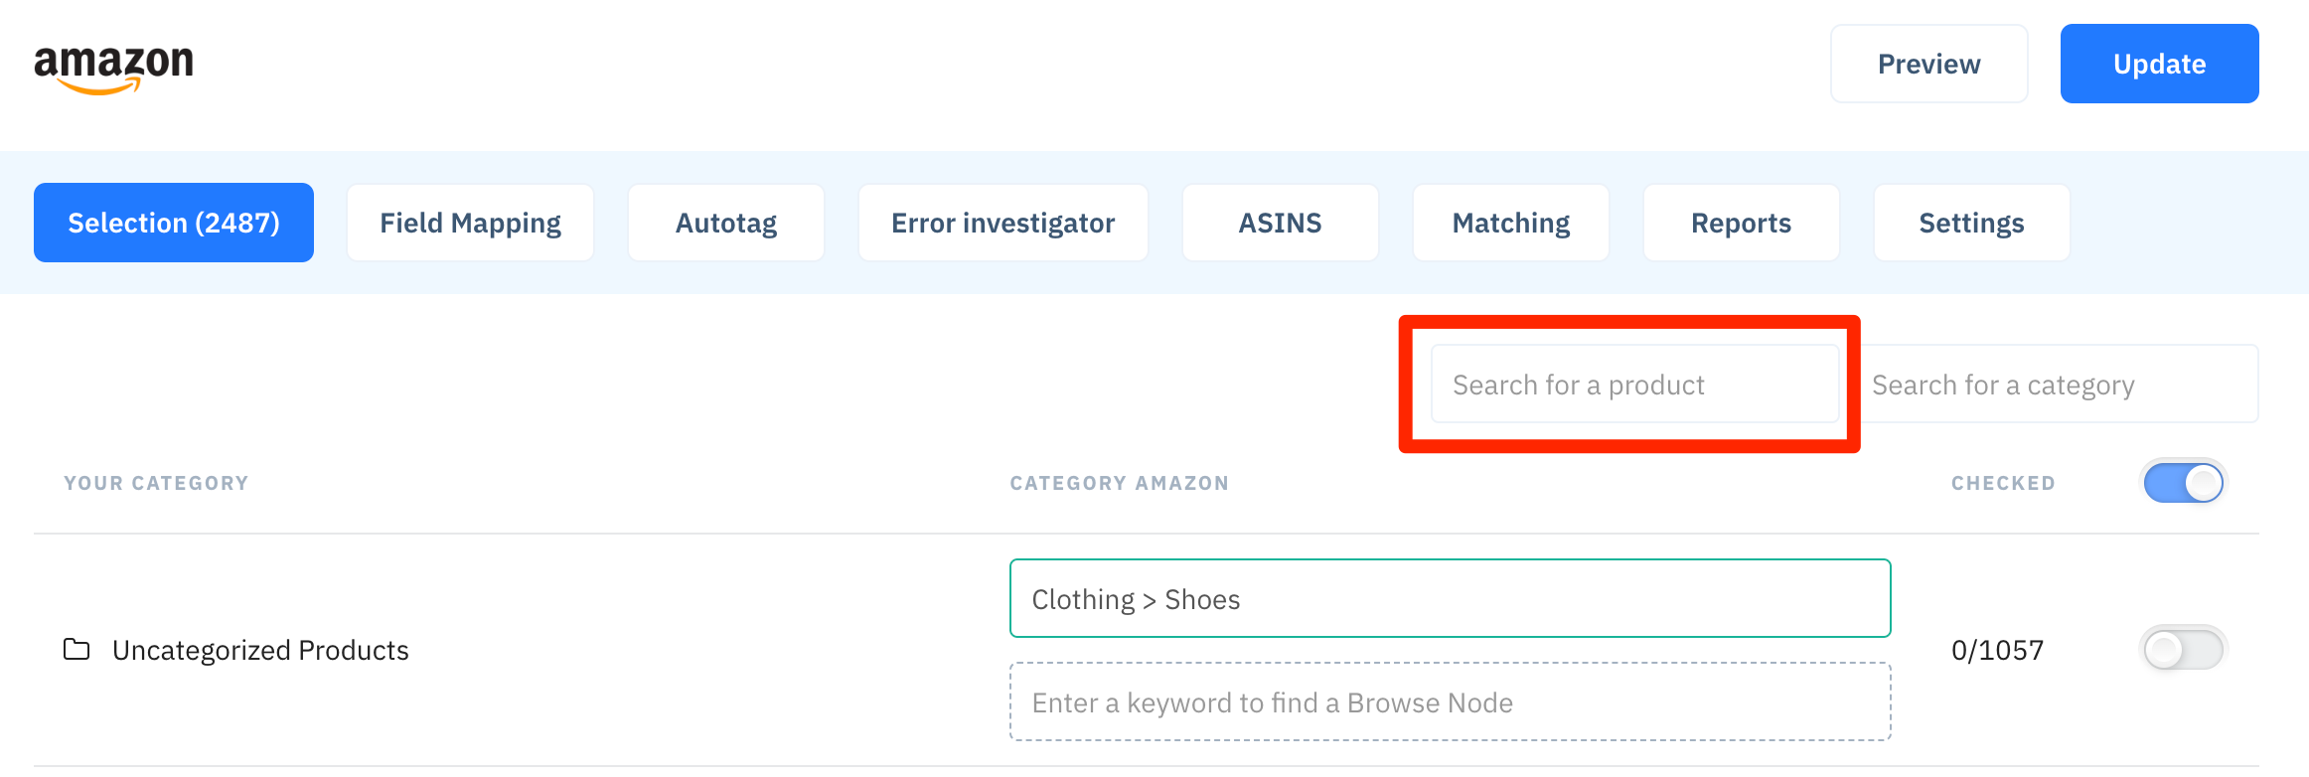Screen dimensions: 2309x777
Task: Enable the Uncategorized Products row toggle
Action: (2184, 650)
